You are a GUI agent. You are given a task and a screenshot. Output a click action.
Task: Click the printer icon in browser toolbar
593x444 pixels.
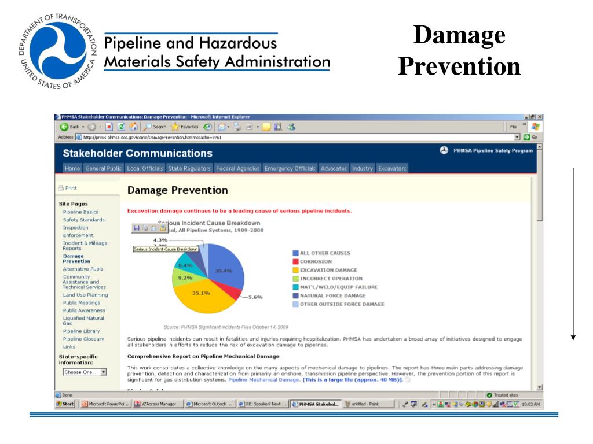pyautogui.click(x=237, y=127)
